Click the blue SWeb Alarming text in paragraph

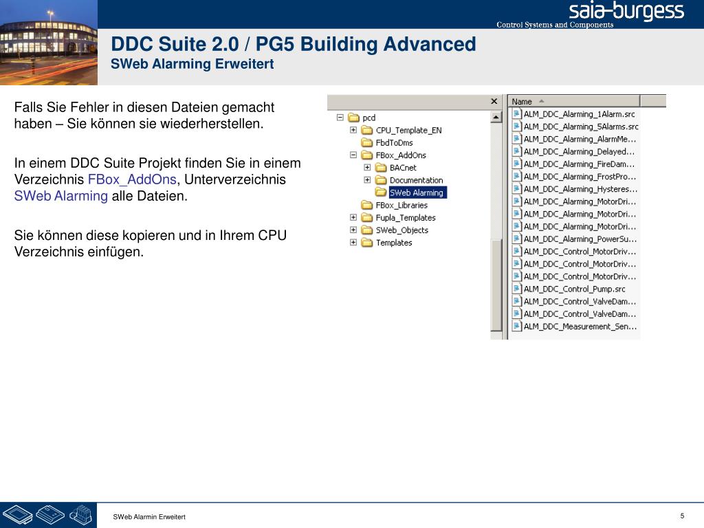[61, 196]
